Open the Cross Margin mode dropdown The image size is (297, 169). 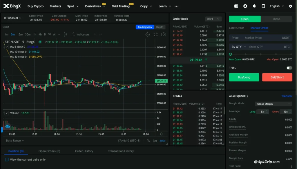273,104
